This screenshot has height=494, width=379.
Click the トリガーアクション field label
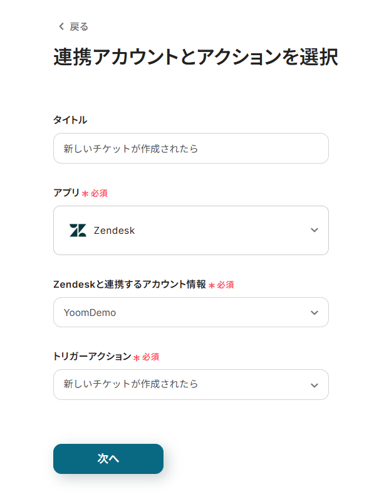coord(92,357)
